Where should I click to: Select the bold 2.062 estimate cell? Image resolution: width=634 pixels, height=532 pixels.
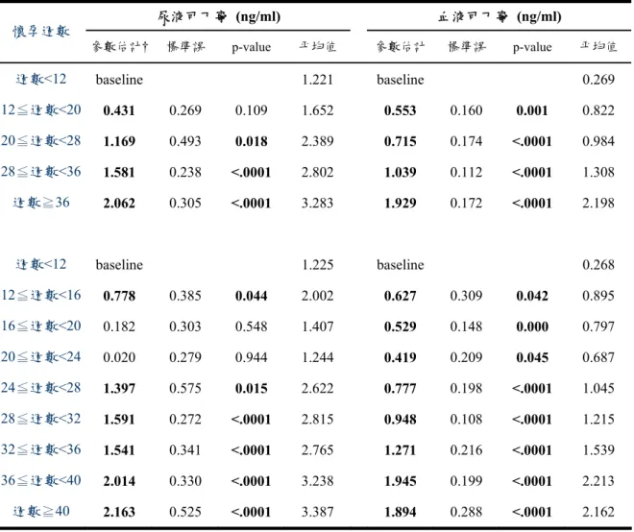tap(119, 203)
